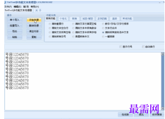Paste text with 粘贴 button
The width and height of the screenshot is (165, 119).
point(15,37)
